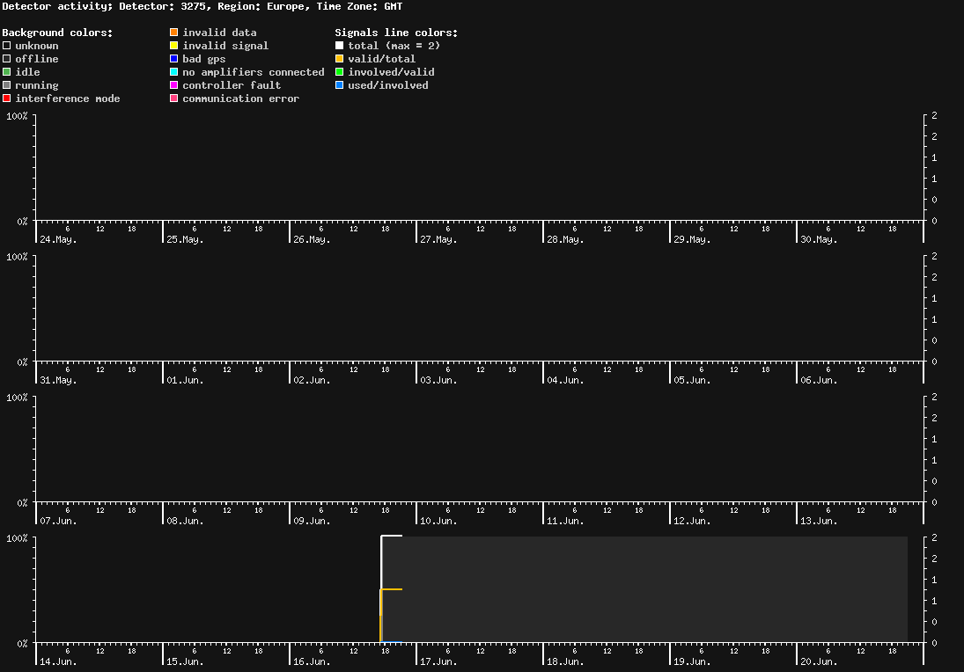The height and width of the screenshot is (672, 964).
Task: Click the 07.Jun. date label
Action: pos(58,521)
